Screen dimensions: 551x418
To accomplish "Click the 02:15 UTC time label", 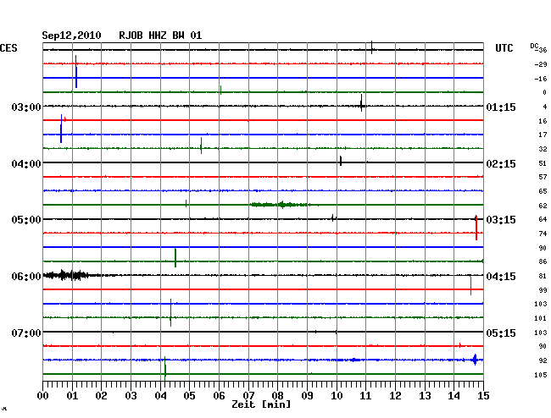I will coord(501,164).
